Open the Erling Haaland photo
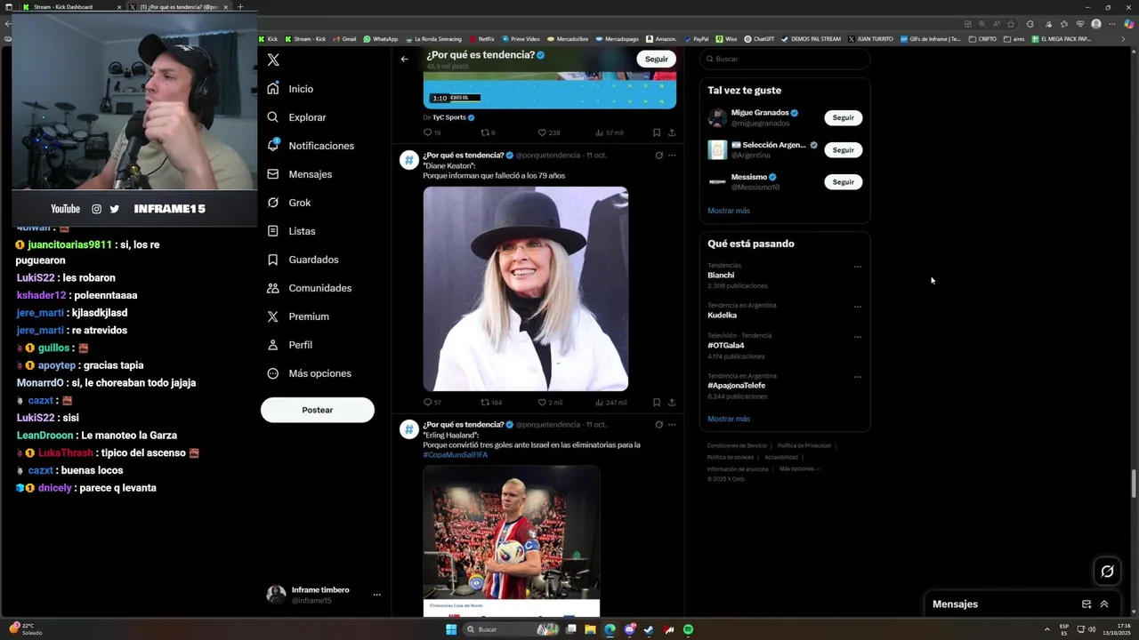The image size is (1139, 640). click(x=512, y=540)
